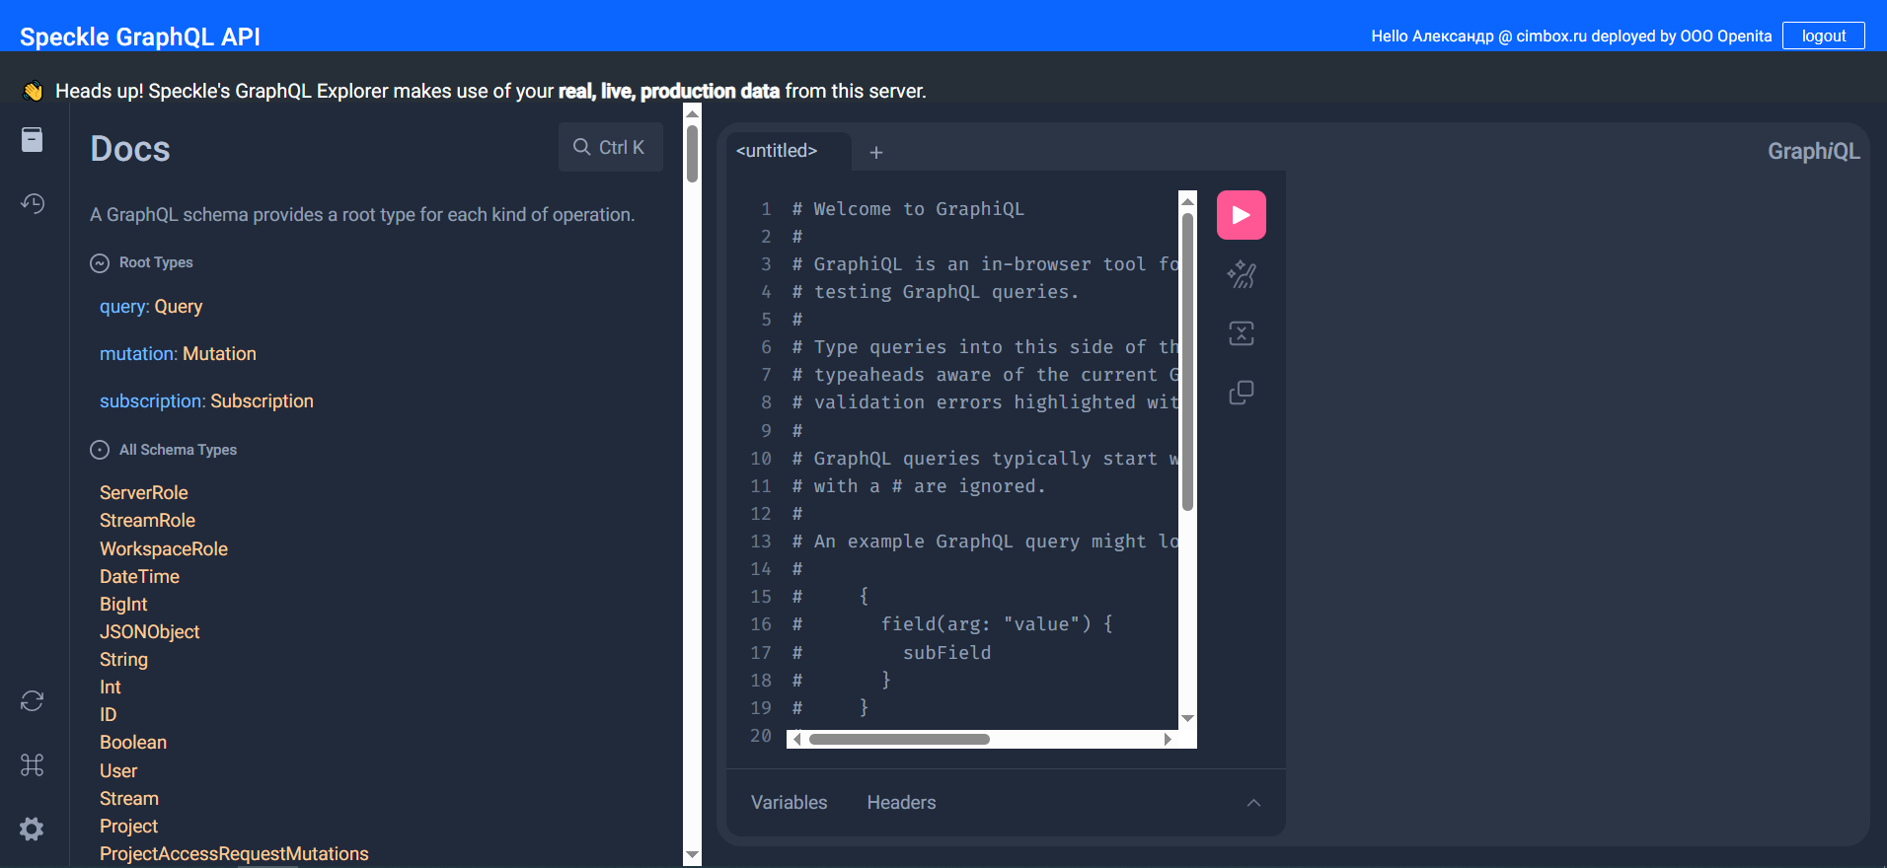The image size is (1887, 868).
Task: Click editor line 16 field(arg: "value")
Action: pos(997,624)
